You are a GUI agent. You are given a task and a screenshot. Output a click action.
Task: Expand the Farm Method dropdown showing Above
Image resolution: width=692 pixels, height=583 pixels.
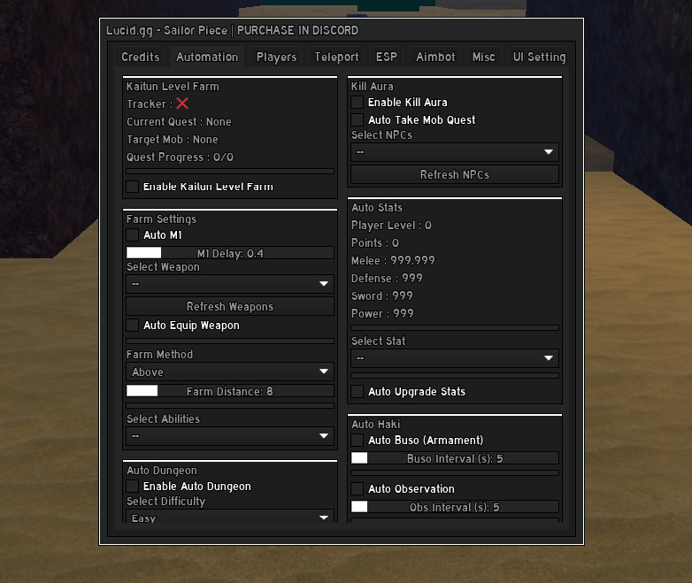tap(230, 372)
